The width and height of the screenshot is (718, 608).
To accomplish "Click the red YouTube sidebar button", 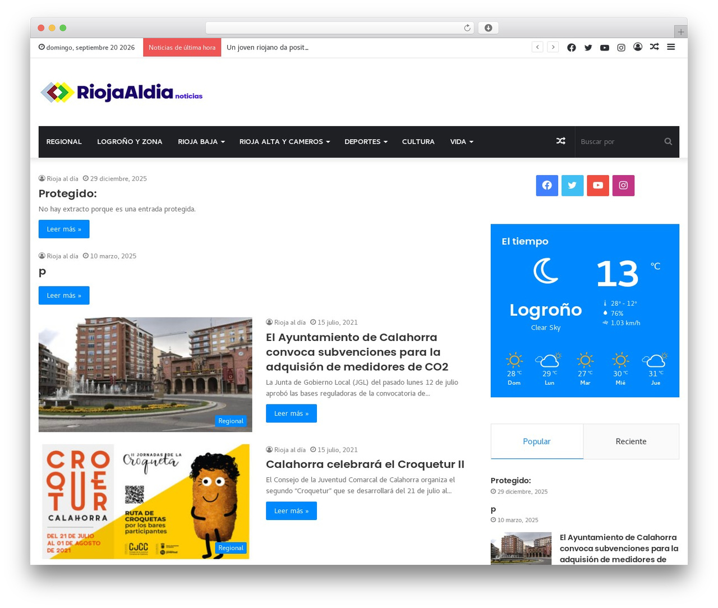I will point(598,186).
